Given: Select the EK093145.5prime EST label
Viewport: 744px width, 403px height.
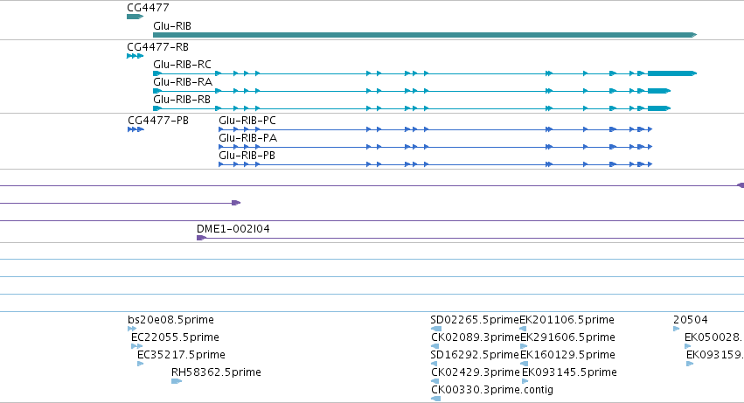Looking at the screenshot, I should coord(569,372).
